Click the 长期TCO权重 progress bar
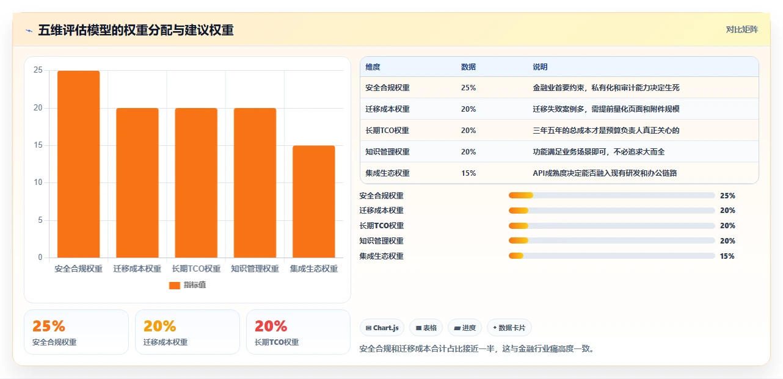 (611, 226)
